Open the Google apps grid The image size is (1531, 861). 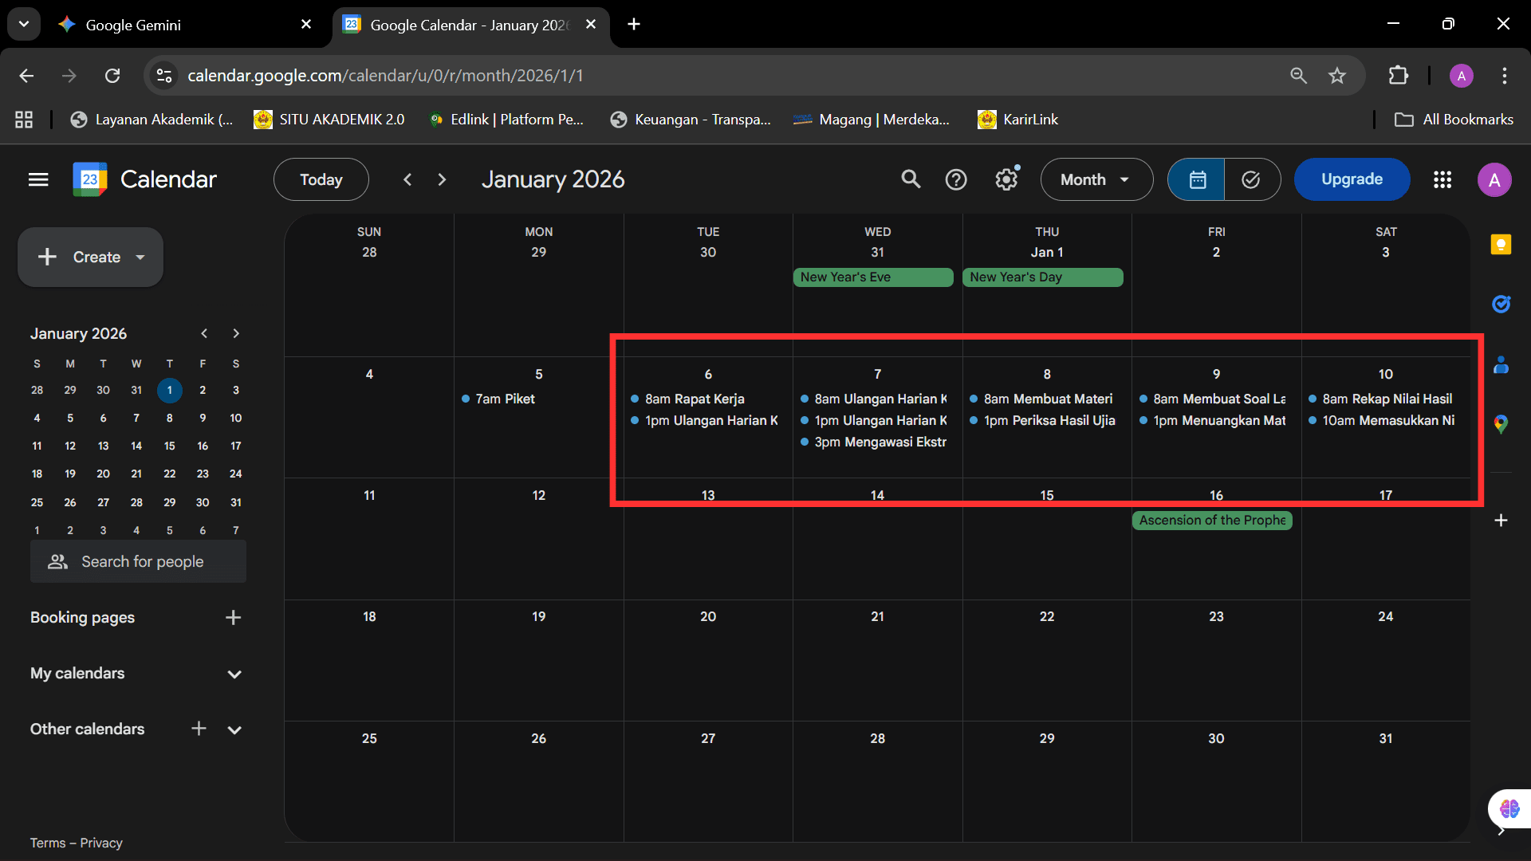[1442, 179]
